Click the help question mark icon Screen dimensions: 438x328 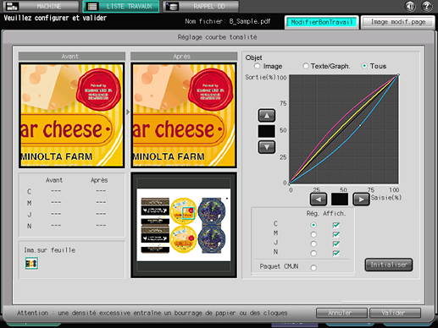click(427, 6)
